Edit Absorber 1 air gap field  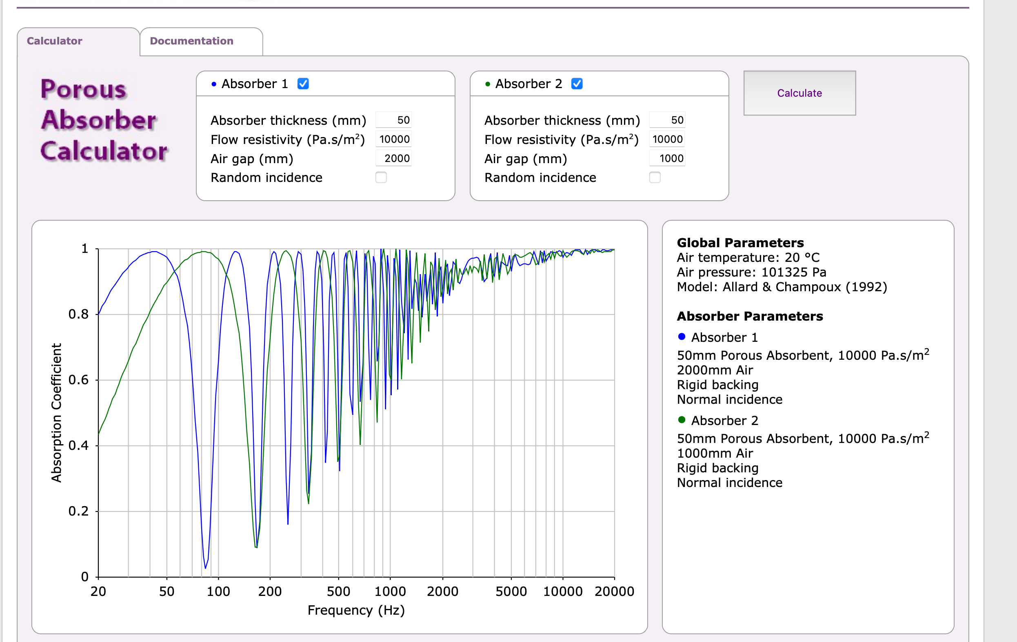click(393, 158)
